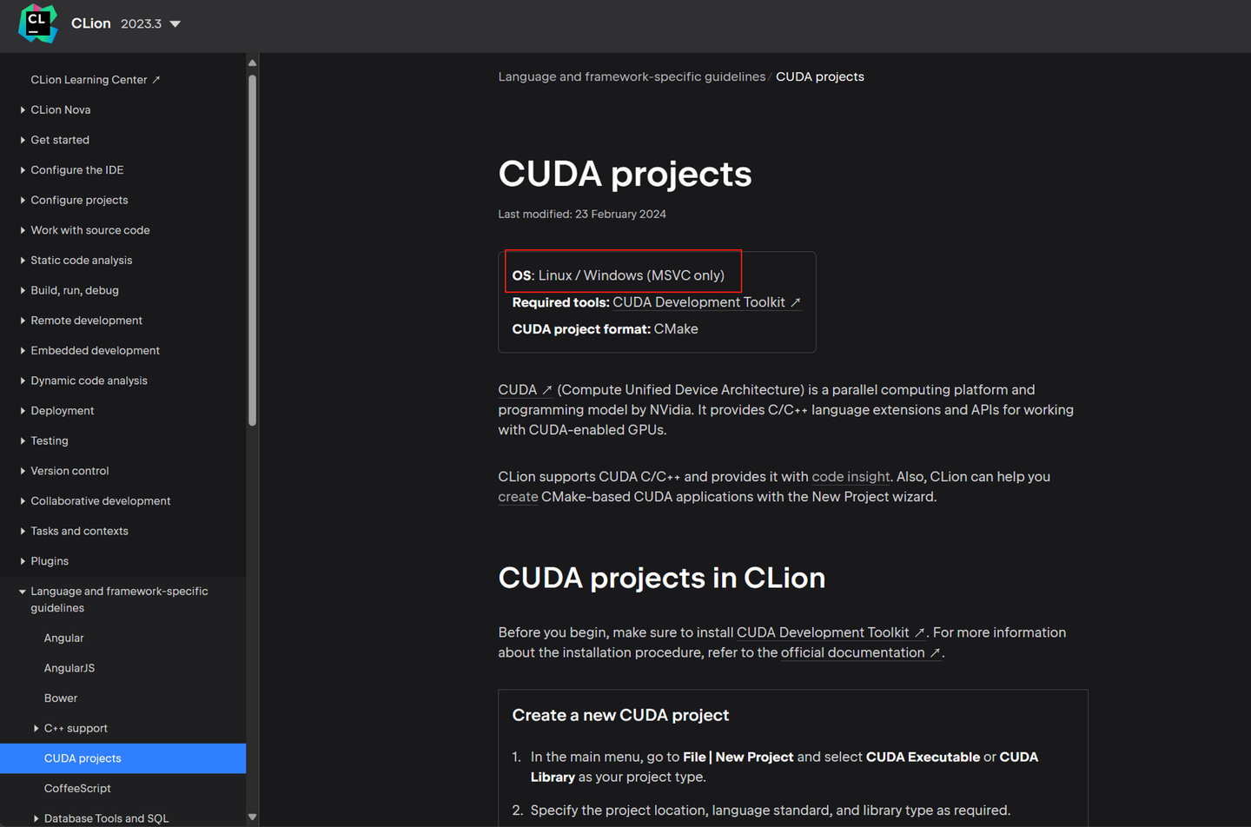Image resolution: width=1251 pixels, height=827 pixels.
Task: Expand the Configure the IDE section
Action: 22,169
